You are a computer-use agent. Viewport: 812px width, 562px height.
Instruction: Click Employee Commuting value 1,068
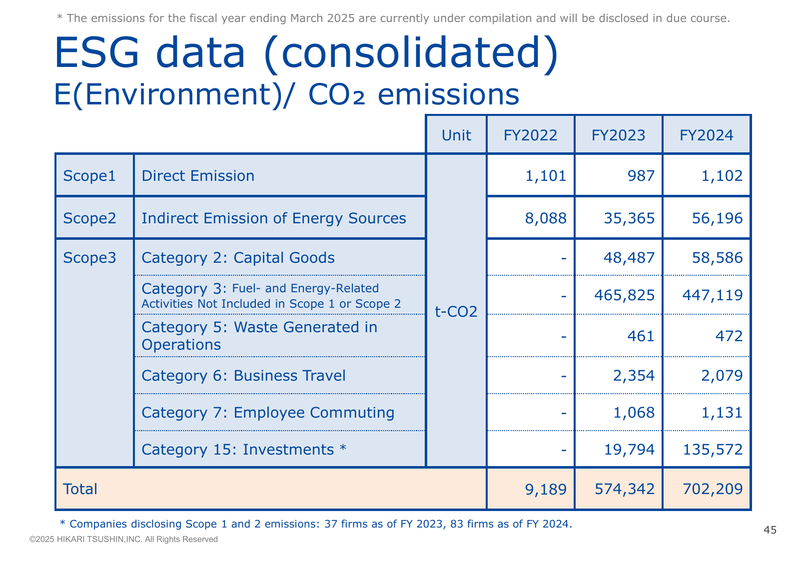(x=634, y=413)
